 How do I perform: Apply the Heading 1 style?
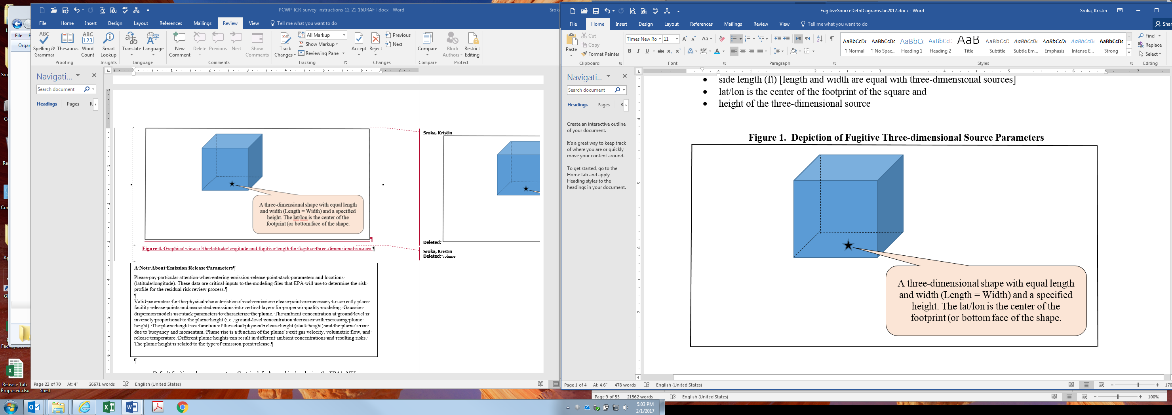911,45
